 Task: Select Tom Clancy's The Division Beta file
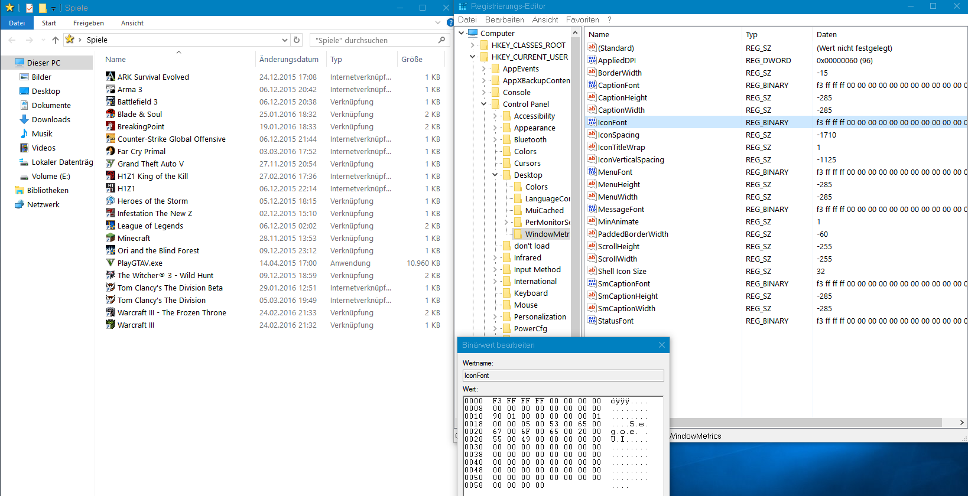170,288
